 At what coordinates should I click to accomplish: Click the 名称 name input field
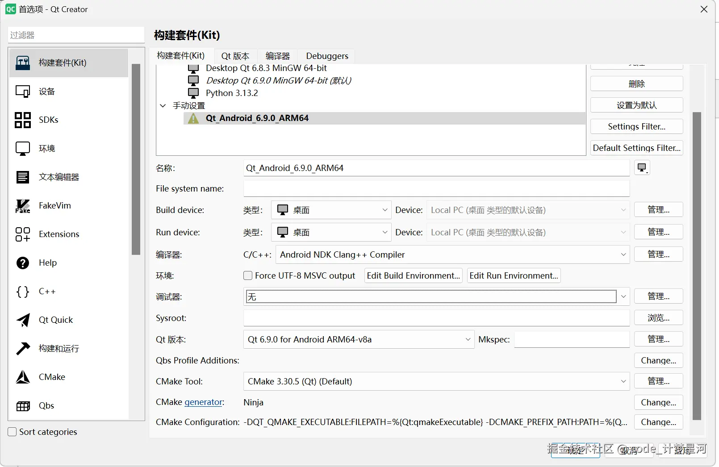436,168
